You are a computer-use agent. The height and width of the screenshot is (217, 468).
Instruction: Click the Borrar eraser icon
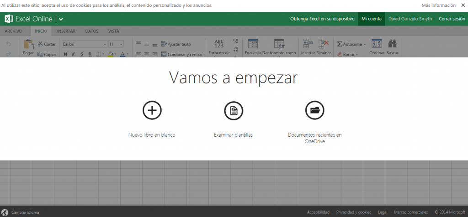[340, 54]
